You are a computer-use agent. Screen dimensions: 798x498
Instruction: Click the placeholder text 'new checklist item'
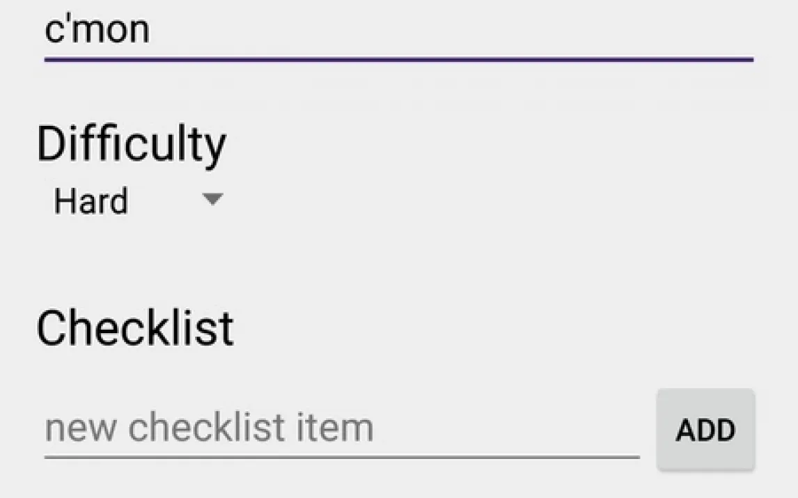209,427
